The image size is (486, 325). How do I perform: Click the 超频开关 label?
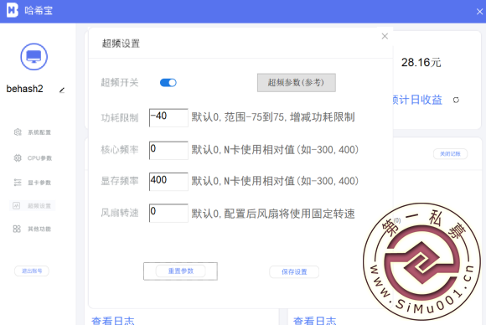point(120,83)
